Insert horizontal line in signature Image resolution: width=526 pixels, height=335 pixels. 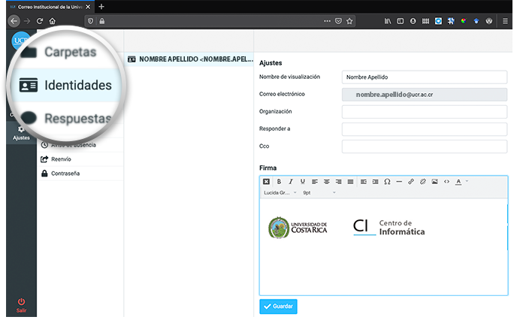pos(399,182)
